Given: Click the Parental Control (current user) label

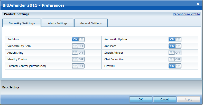Looking at the screenshot, I should tap(27, 66).
